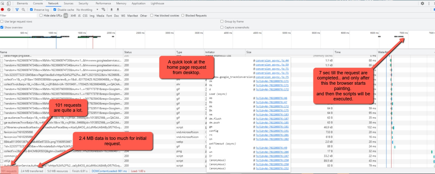
Task: Select the util.js request row
Action: click(x=62, y=161)
